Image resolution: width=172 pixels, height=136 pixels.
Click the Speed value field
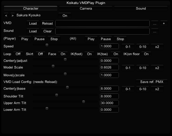click(x=109, y=46)
